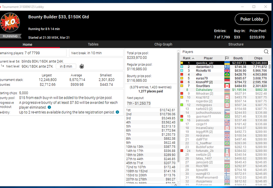Click the 'in 8 min' next level box
Screen dimensions: 273x188
(66, 66)
